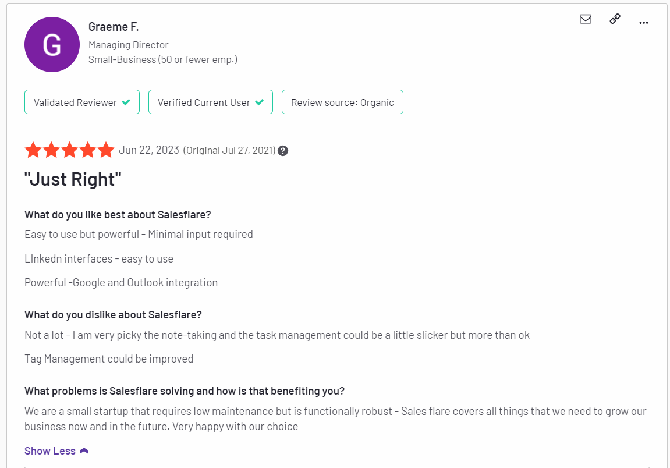
Task: Click the Original Jul 27, 2021 text
Action: click(x=229, y=150)
